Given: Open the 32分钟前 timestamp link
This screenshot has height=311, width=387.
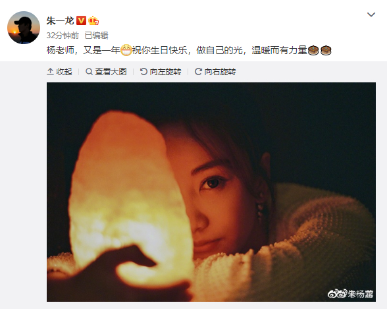Looking at the screenshot, I should (x=63, y=36).
